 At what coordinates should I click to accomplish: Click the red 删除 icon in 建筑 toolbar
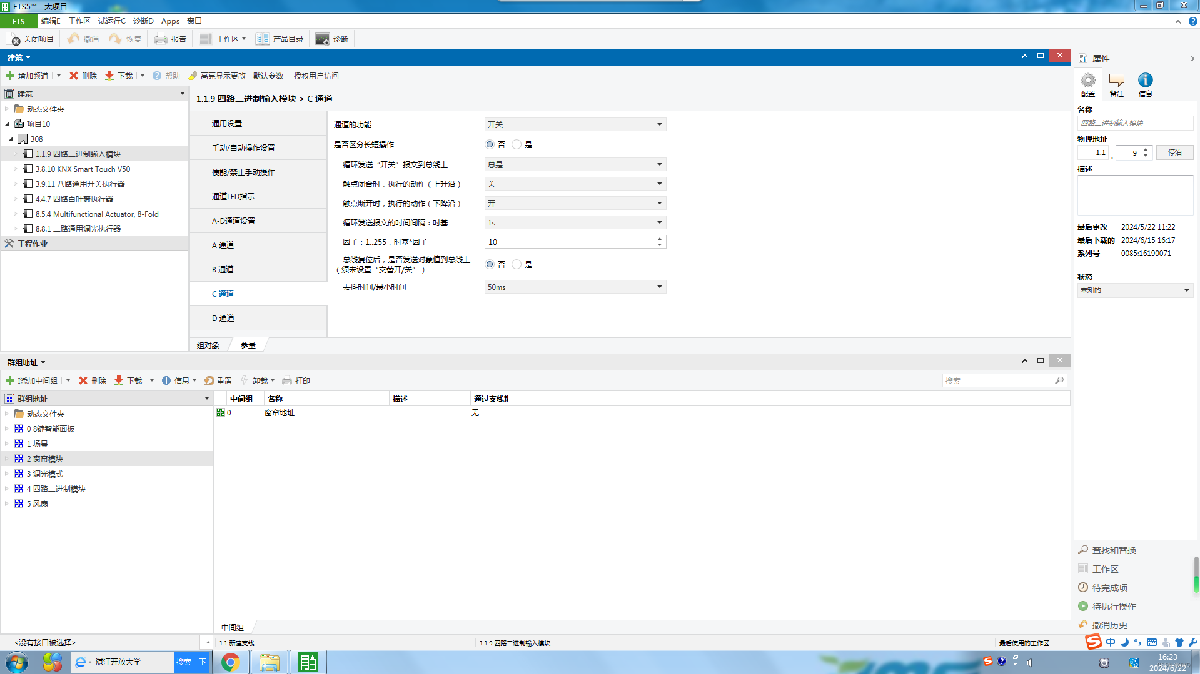[x=74, y=76]
